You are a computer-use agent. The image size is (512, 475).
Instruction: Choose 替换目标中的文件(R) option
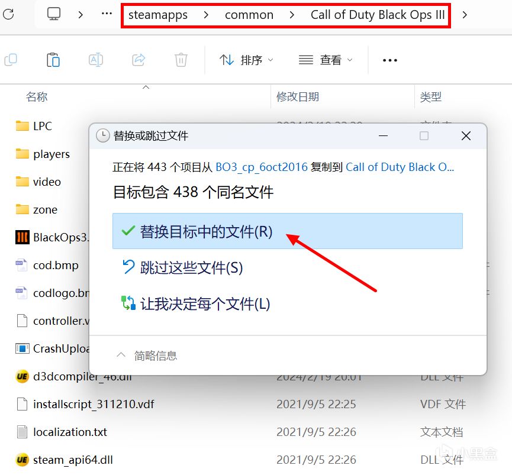pyautogui.click(x=287, y=231)
